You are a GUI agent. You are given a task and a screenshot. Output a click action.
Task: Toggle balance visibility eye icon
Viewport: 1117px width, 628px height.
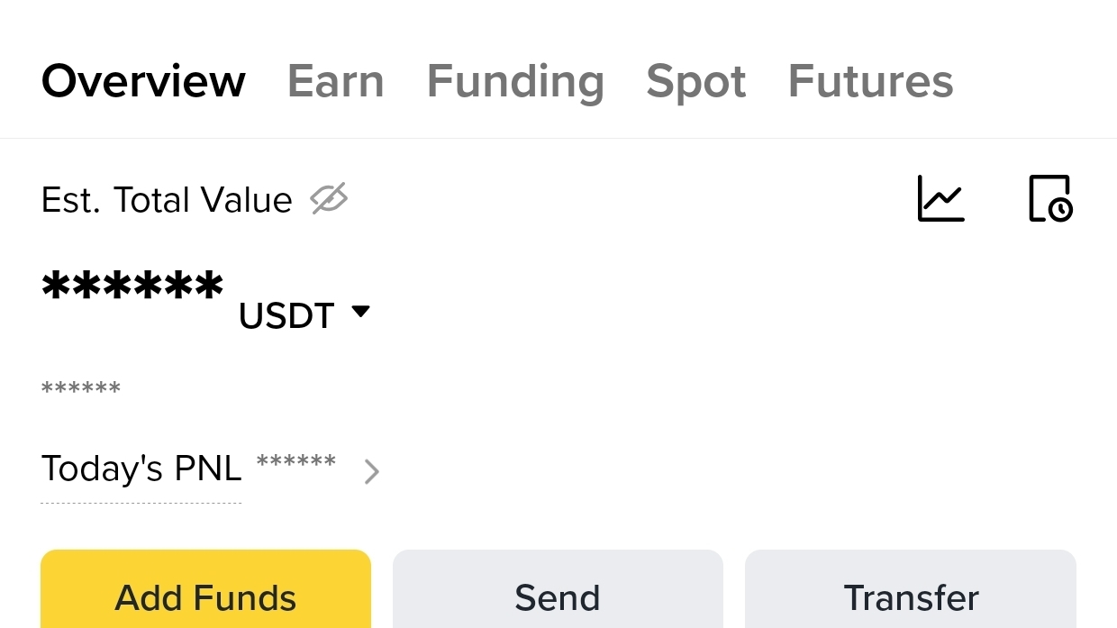tap(329, 199)
